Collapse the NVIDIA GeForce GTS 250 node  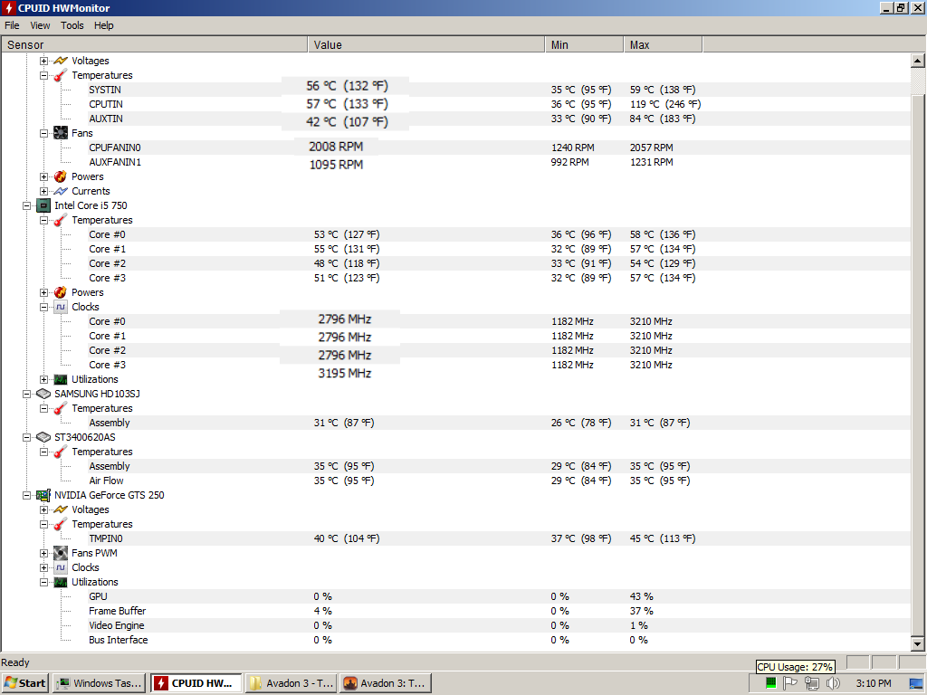26,495
